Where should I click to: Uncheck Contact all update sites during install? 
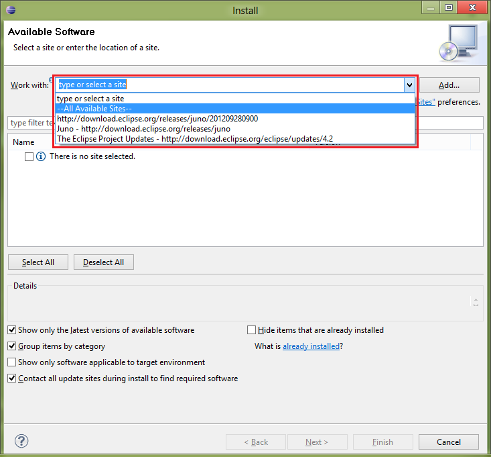pyautogui.click(x=12, y=378)
